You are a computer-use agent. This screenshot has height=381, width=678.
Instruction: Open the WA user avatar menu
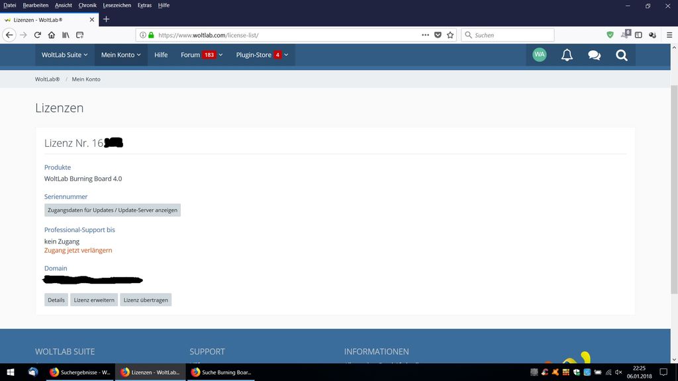click(540, 55)
